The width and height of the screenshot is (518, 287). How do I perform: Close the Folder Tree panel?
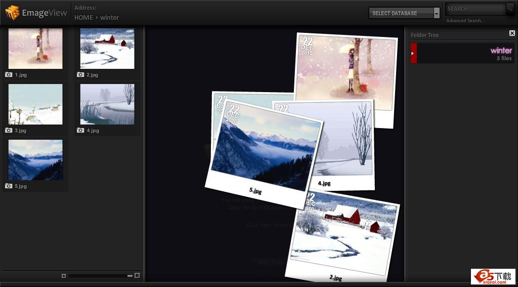point(512,33)
